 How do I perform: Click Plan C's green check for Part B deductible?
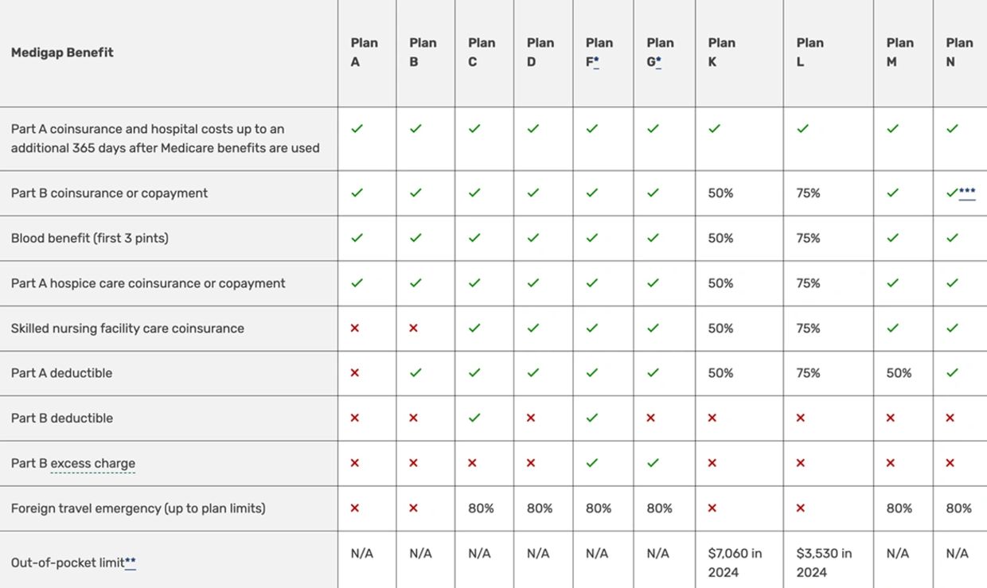(474, 418)
